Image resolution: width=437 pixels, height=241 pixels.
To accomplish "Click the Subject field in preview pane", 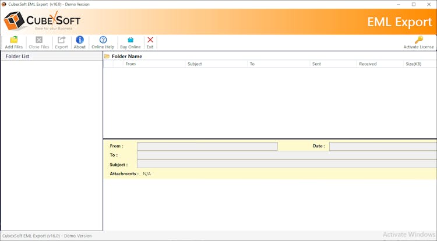I will point(287,164).
